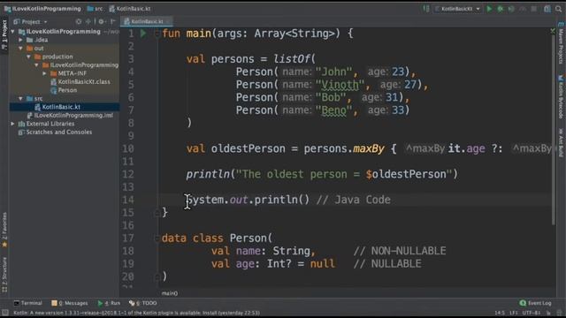Expand the META-INF folder
This screenshot has width=566, height=318.
click(x=45, y=73)
